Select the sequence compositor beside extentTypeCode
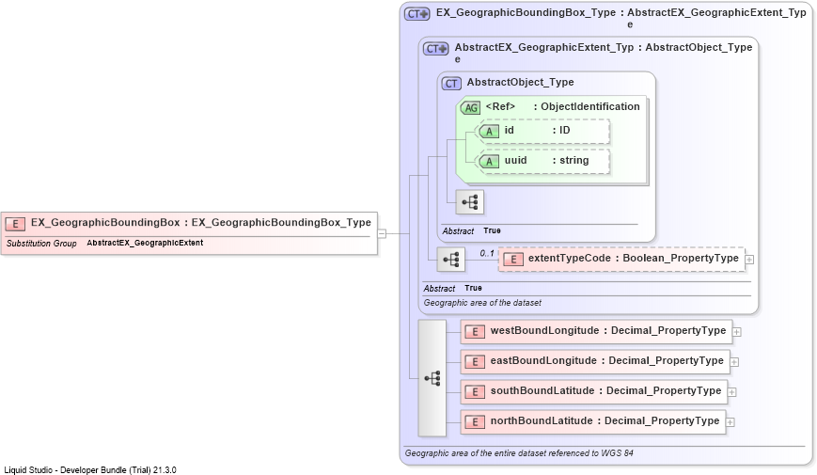The width and height of the screenshot is (817, 475). 450,260
